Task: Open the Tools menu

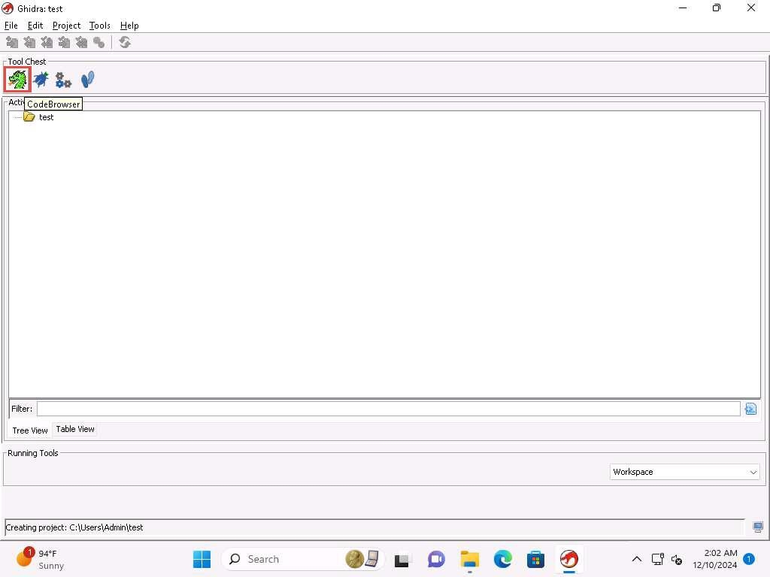Action: 99,26
